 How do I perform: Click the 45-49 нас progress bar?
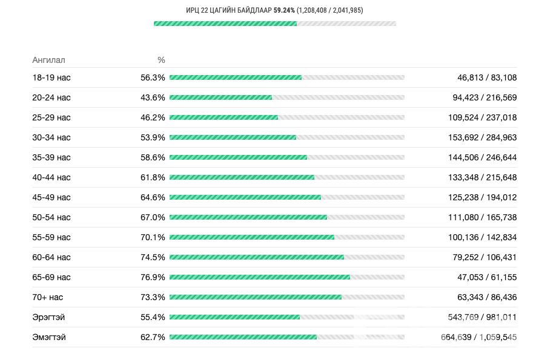tap(286, 197)
